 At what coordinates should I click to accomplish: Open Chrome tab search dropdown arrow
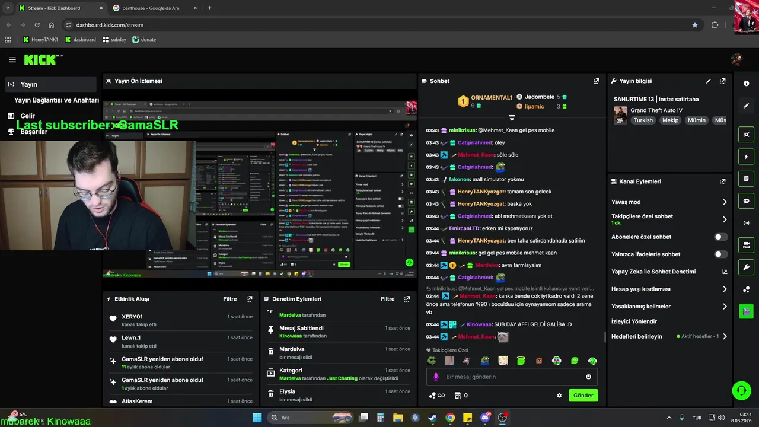8,8
